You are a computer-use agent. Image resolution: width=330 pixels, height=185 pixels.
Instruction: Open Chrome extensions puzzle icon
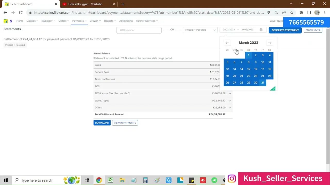pyautogui.click(x=301, y=12)
